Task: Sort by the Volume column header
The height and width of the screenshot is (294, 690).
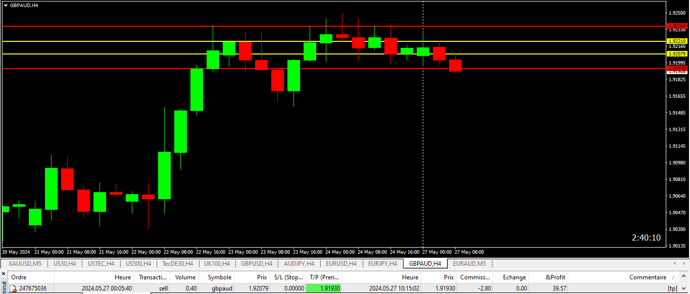Action: tap(185, 277)
